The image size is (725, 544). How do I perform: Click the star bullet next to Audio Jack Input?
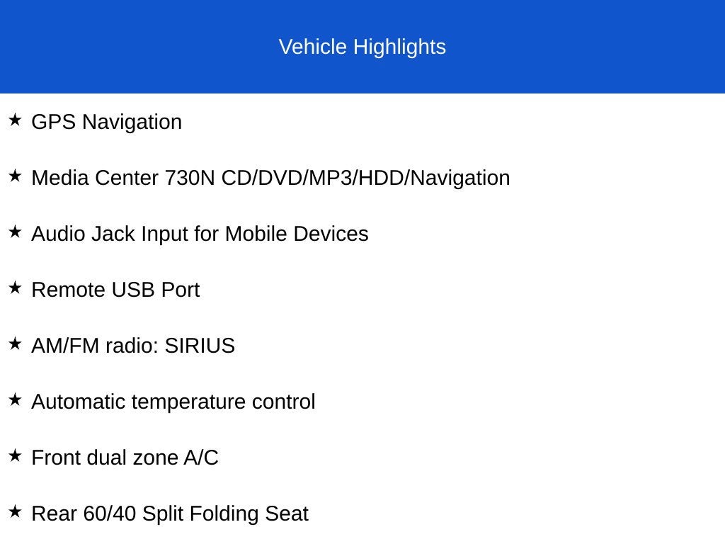15,232
